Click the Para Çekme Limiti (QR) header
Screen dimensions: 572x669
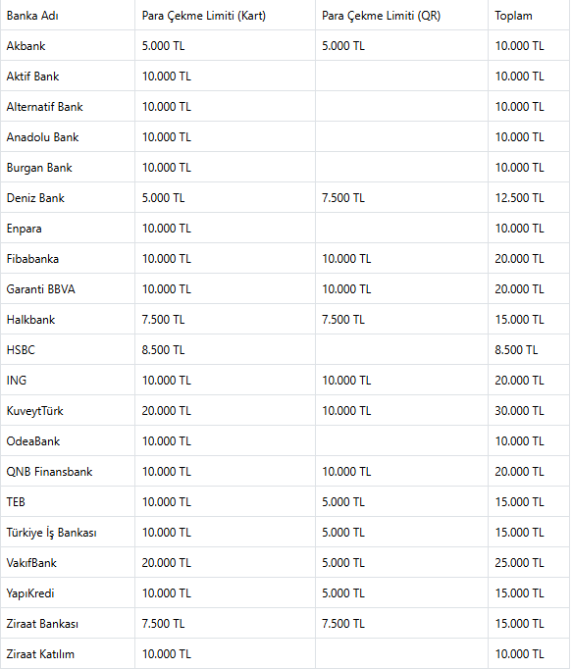pos(381,16)
